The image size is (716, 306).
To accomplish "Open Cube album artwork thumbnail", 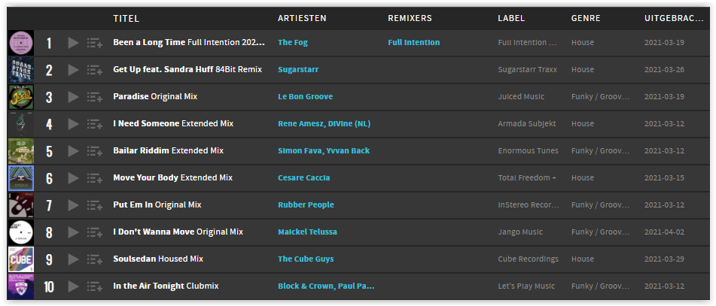I will click(21, 259).
